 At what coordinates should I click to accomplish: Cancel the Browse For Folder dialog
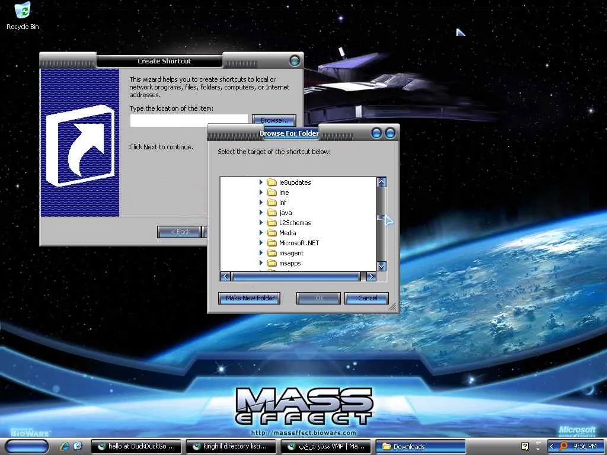pos(366,298)
